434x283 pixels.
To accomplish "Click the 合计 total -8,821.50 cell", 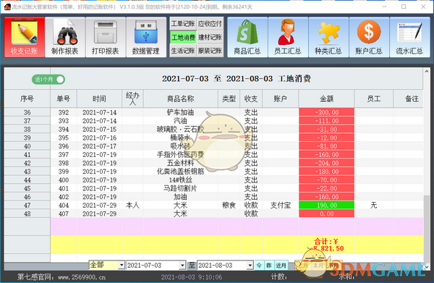I will (x=327, y=245).
